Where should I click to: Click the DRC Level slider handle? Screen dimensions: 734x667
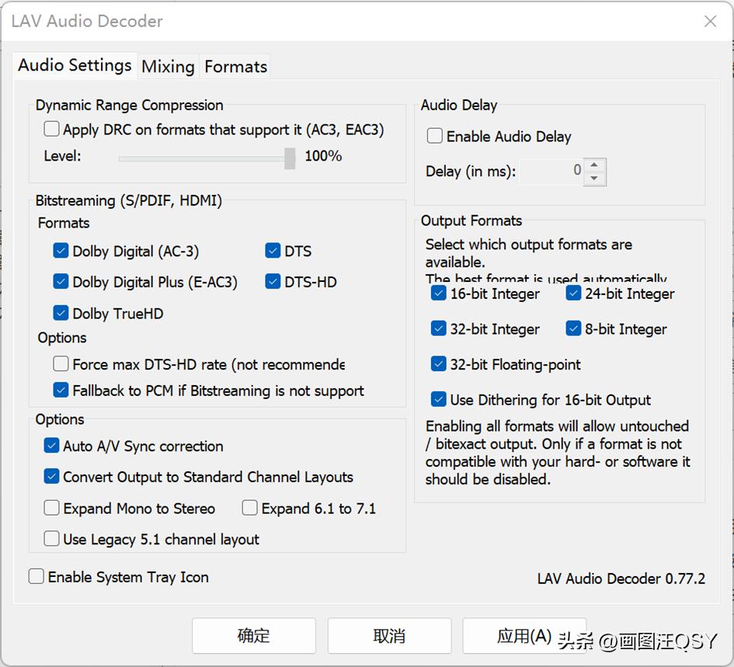[x=290, y=158]
